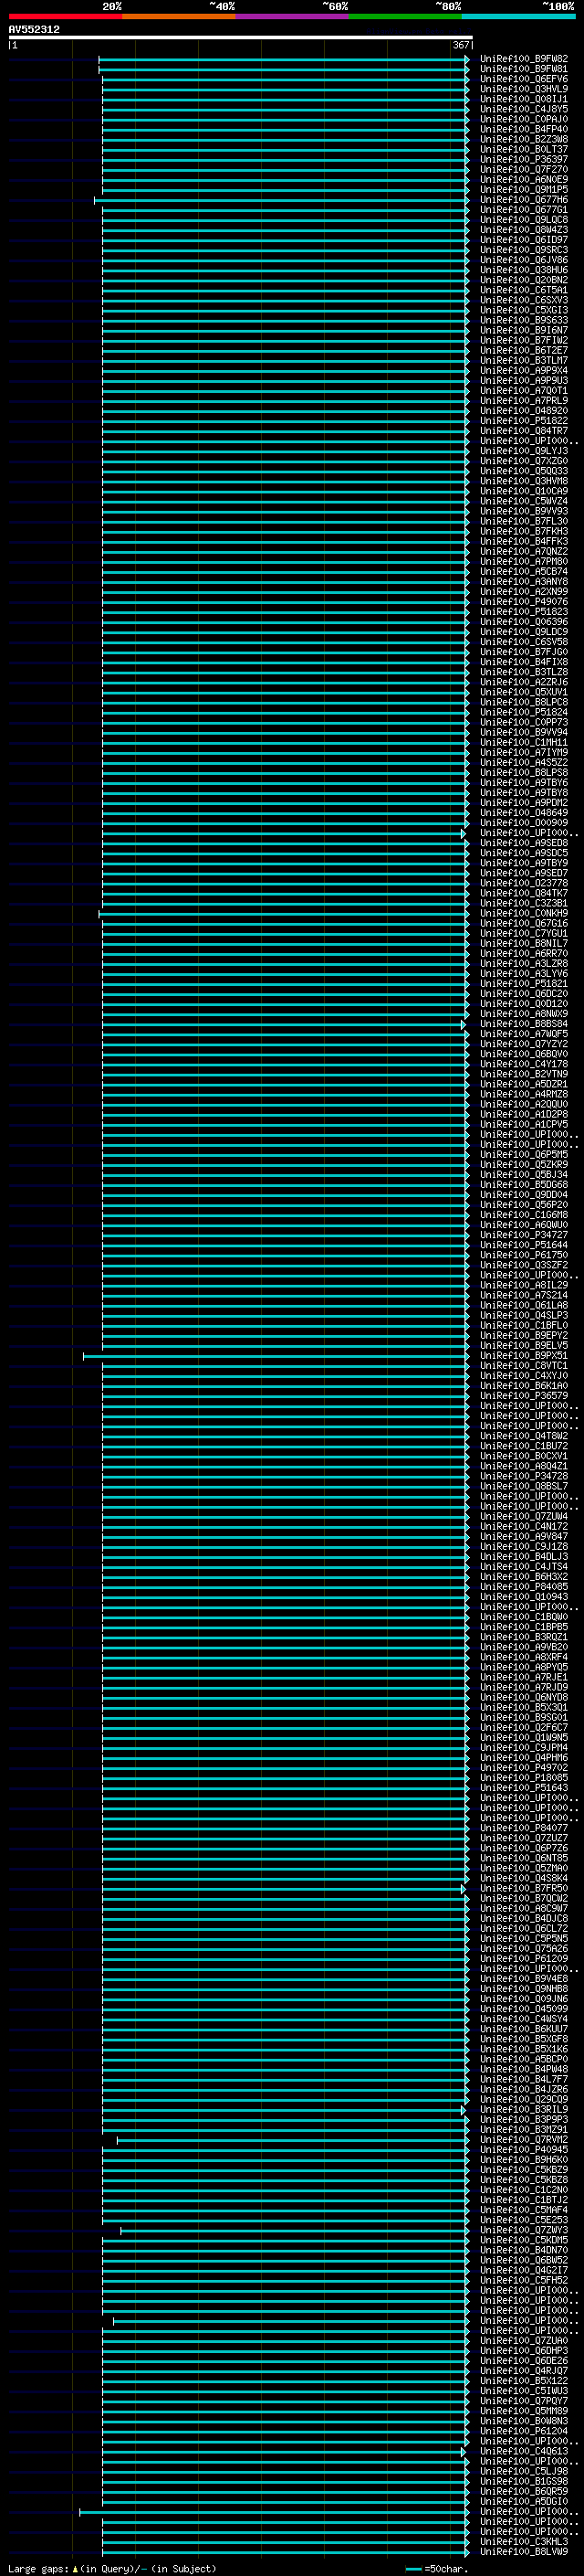This screenshot has height=2576, width=584.
Task: Select hit label UniRef100_B8BS84
Action: point(524,1024)
